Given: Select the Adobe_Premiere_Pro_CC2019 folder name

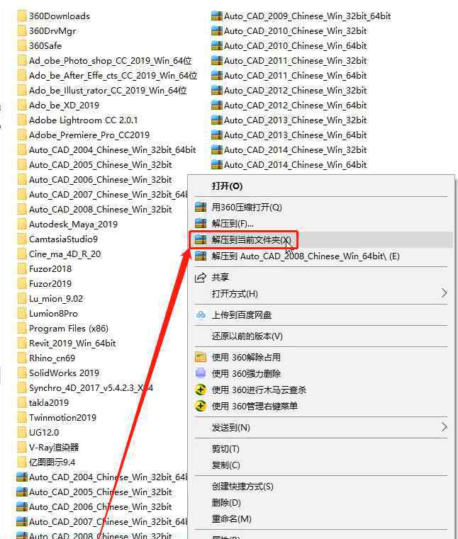Looking at the screenshot, I should (89, 135).
